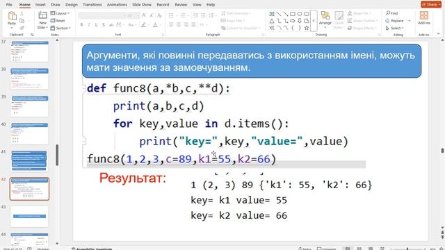Select slide 43 thumbnail
Viewport: 445px width, 250px height.
pos(29,216)
